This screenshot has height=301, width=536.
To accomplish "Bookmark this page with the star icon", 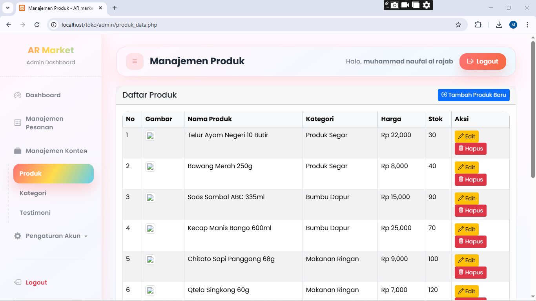I will (458, 25).
